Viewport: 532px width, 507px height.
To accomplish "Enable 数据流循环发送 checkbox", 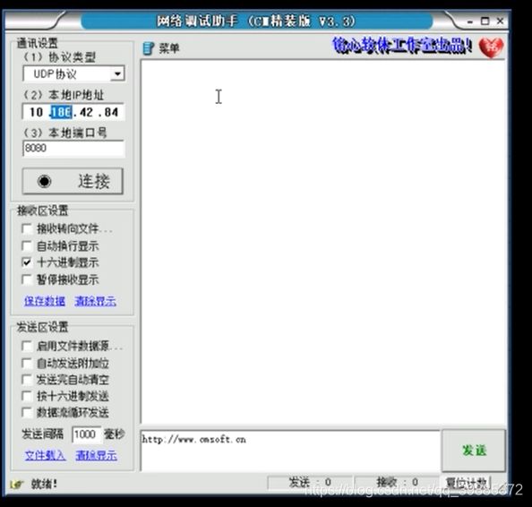I will tap(27, 413).
